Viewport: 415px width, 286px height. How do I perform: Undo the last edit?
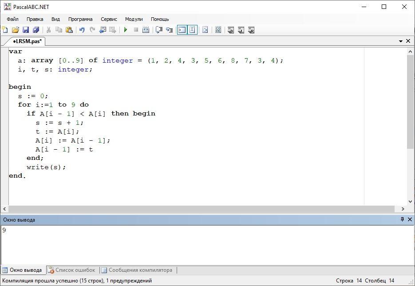[82, 30]
